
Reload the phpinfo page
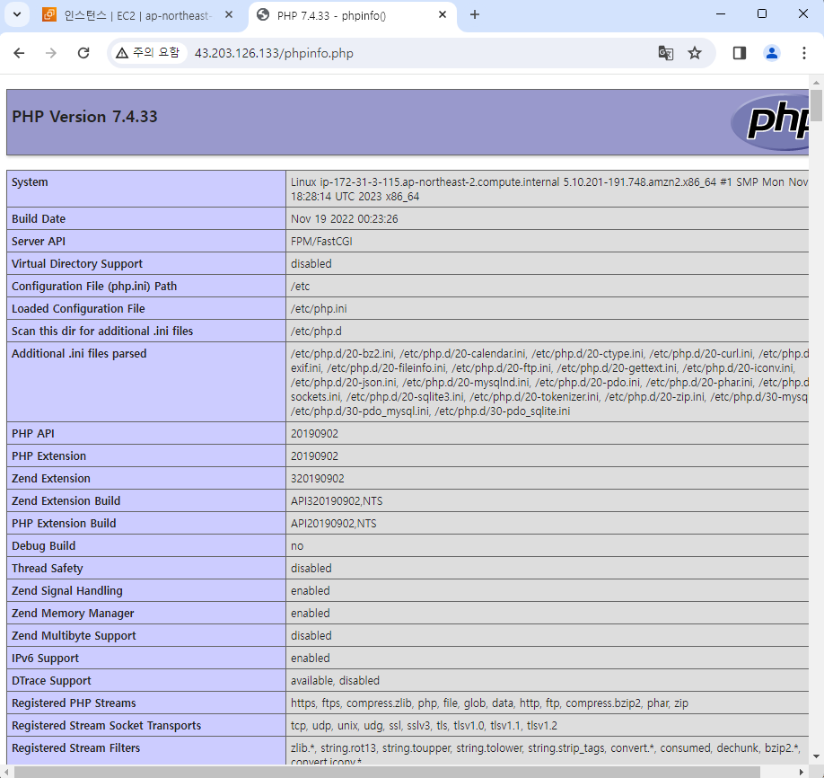[x=83, y=53]
